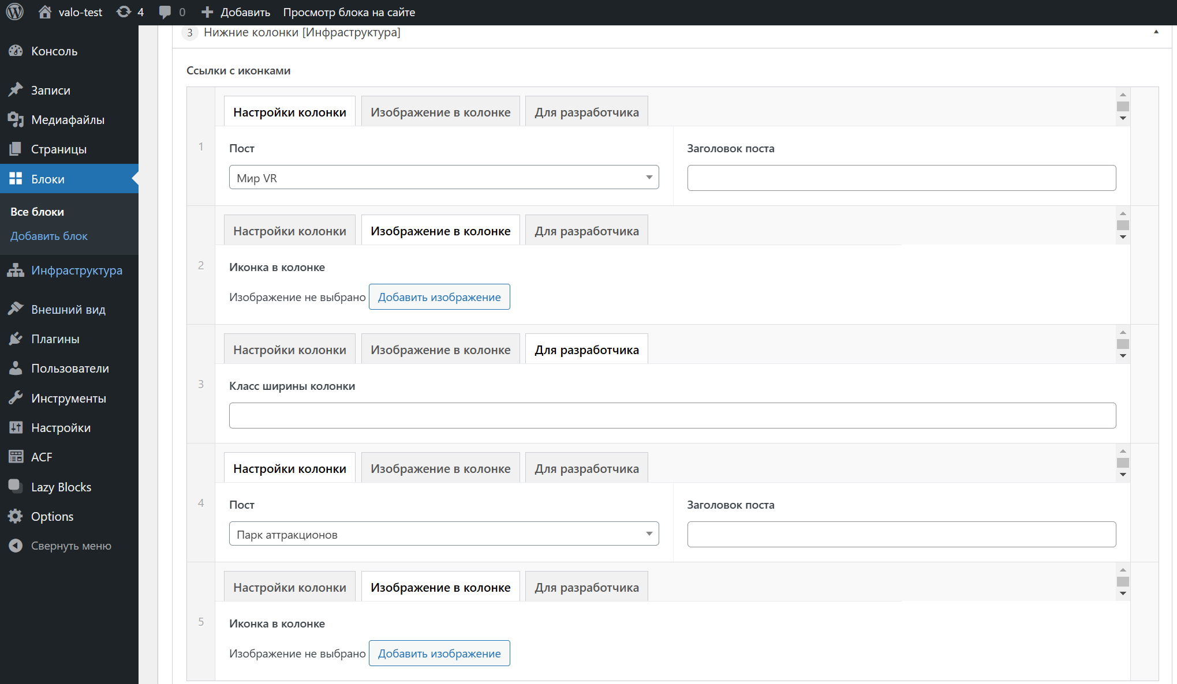Click row 3 scrollbar up arrow
This screenshot has width=1177, height=684.
click(1123, 332)
